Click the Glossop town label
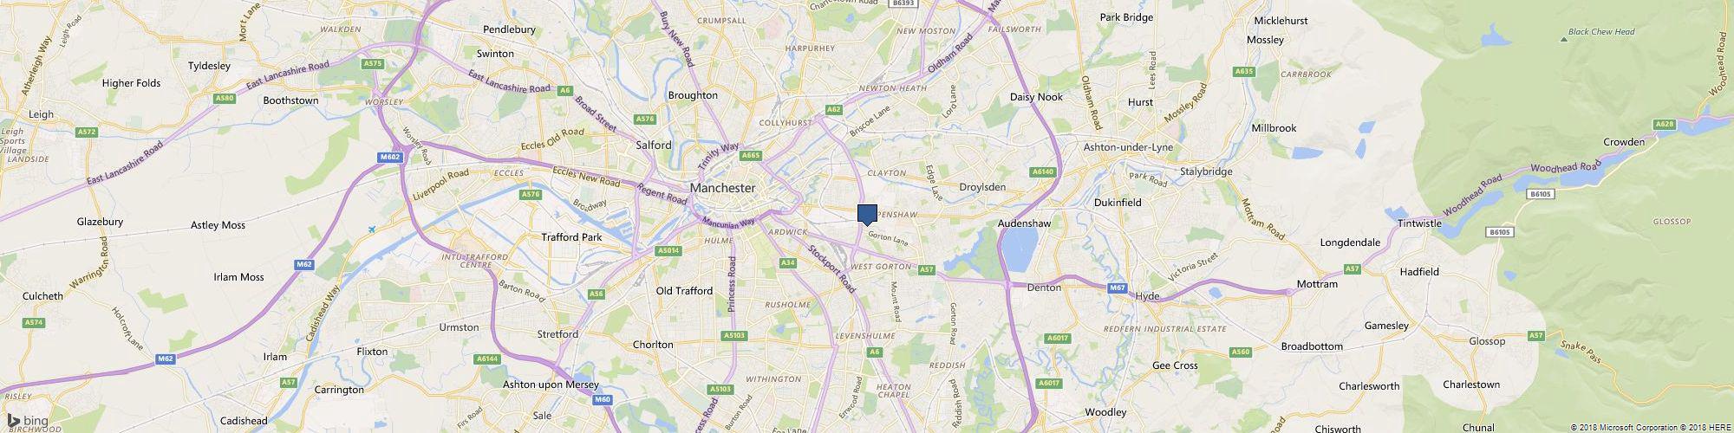 tap(1487, 341)
